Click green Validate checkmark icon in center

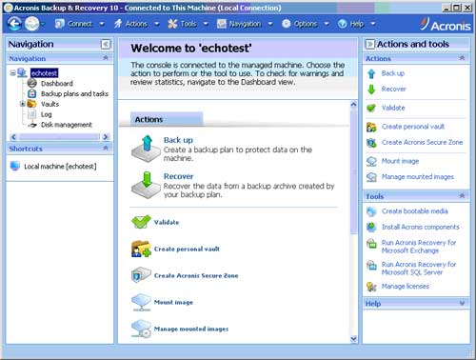(141, 222)
